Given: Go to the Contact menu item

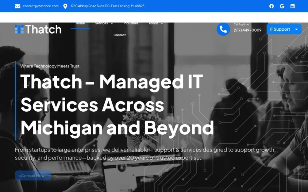Looking at the screenshot, I should coord(120,35).
